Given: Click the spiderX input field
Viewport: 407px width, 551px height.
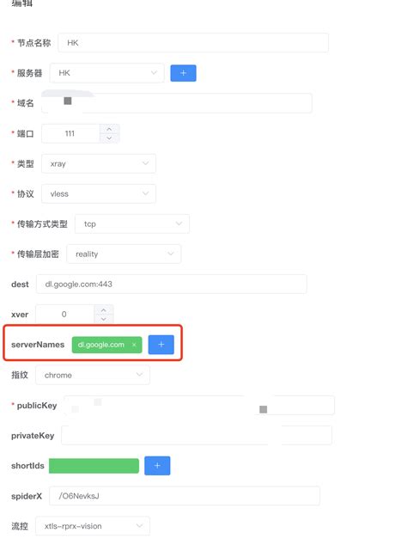Looking at the screenshot, I should 185,496.
